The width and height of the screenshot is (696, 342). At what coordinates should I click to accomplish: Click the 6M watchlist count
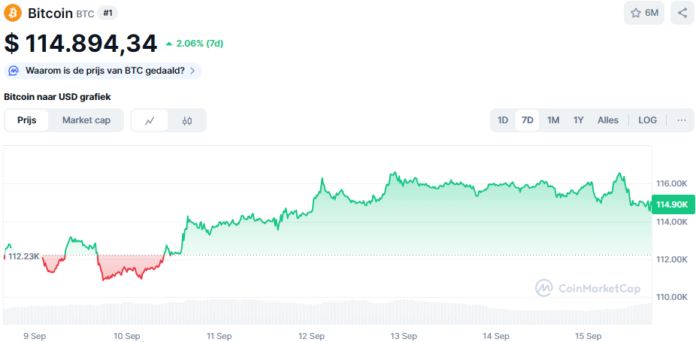652,13
